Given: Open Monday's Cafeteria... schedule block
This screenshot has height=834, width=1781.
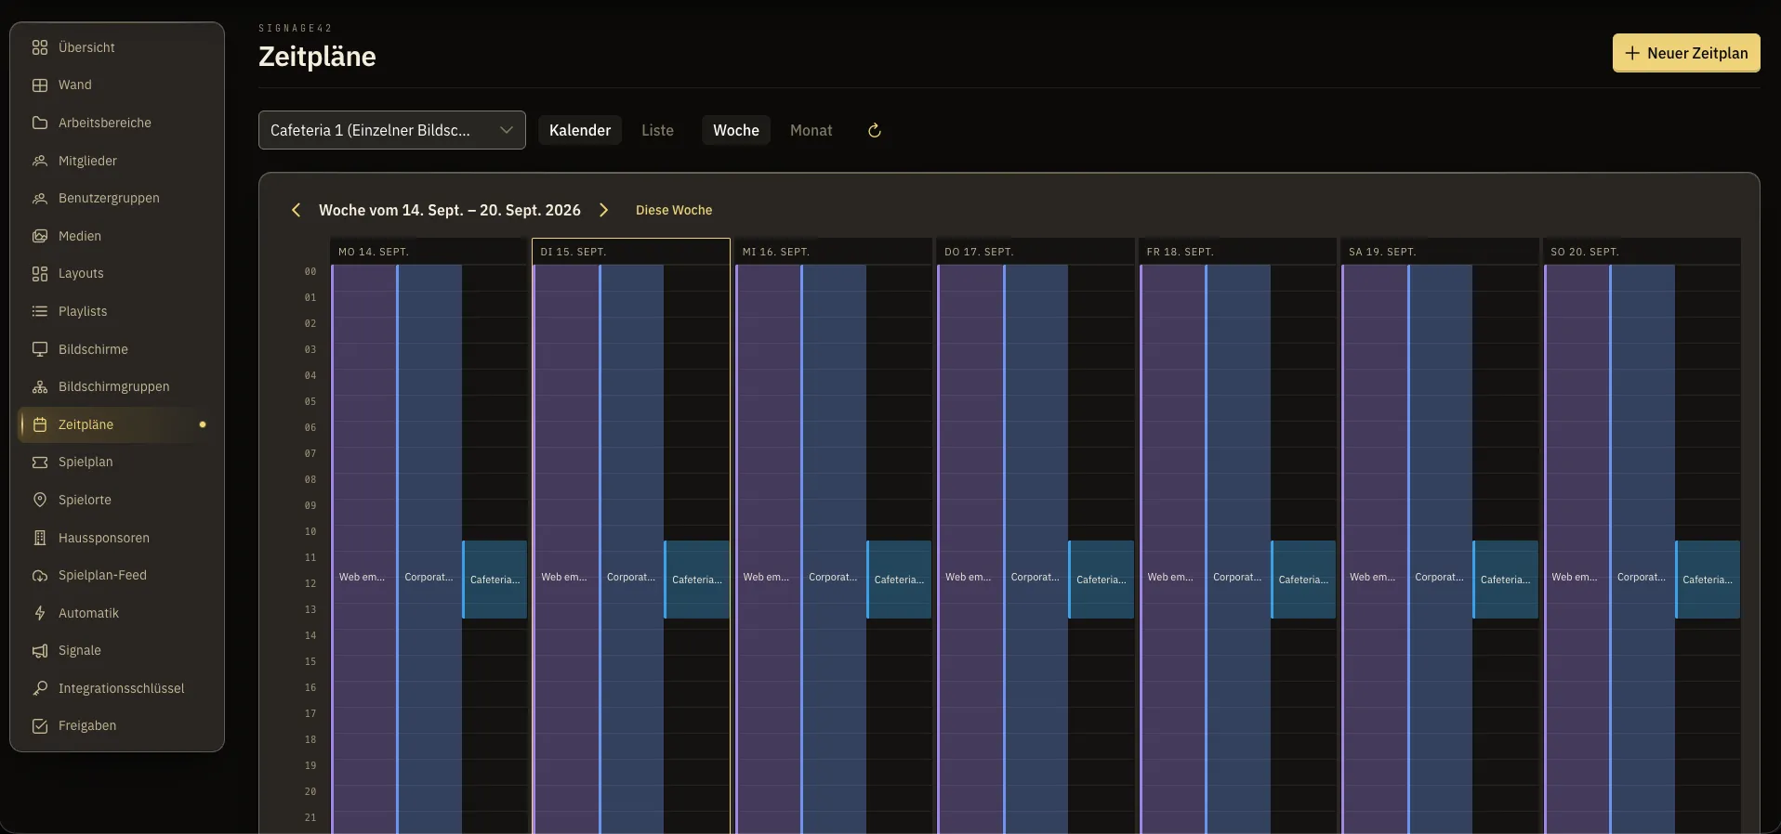Looking at the screenshot, I should (x=495, y=580).
